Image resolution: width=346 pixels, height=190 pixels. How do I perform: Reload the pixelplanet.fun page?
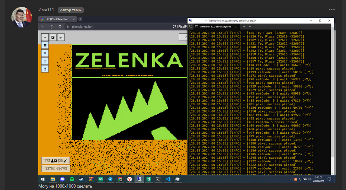[60, 26]
